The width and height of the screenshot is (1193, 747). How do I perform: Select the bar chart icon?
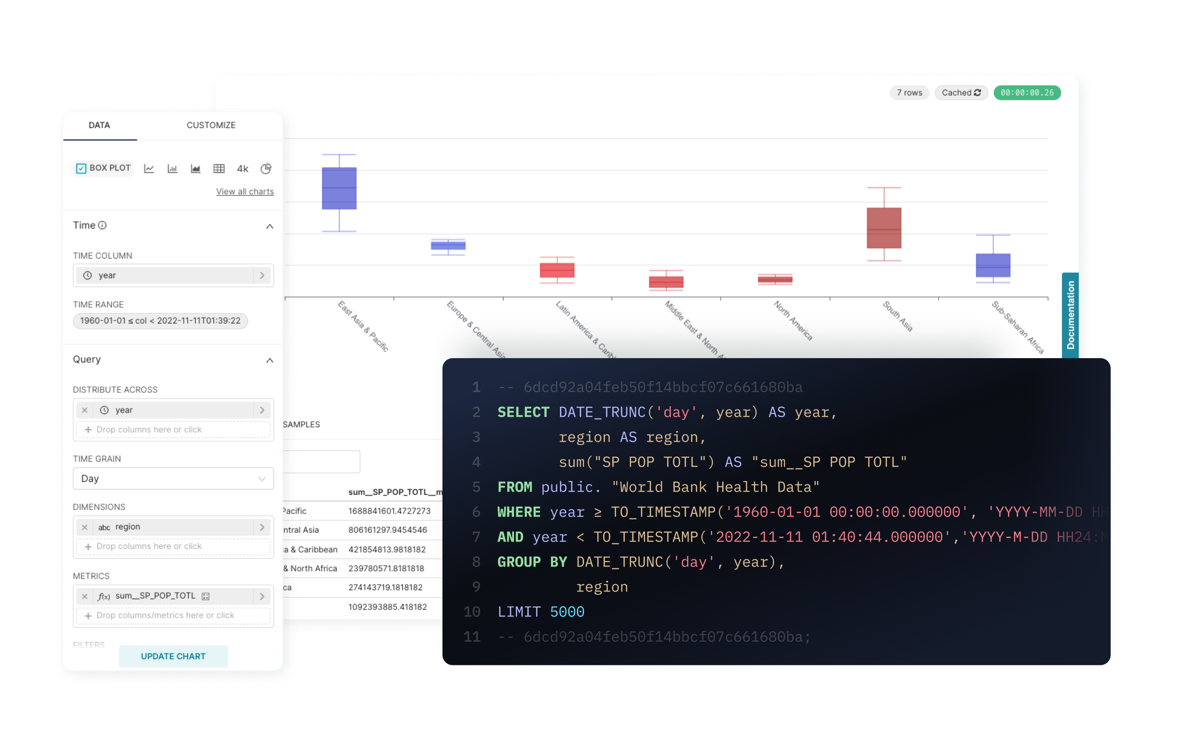coord(172,169)
